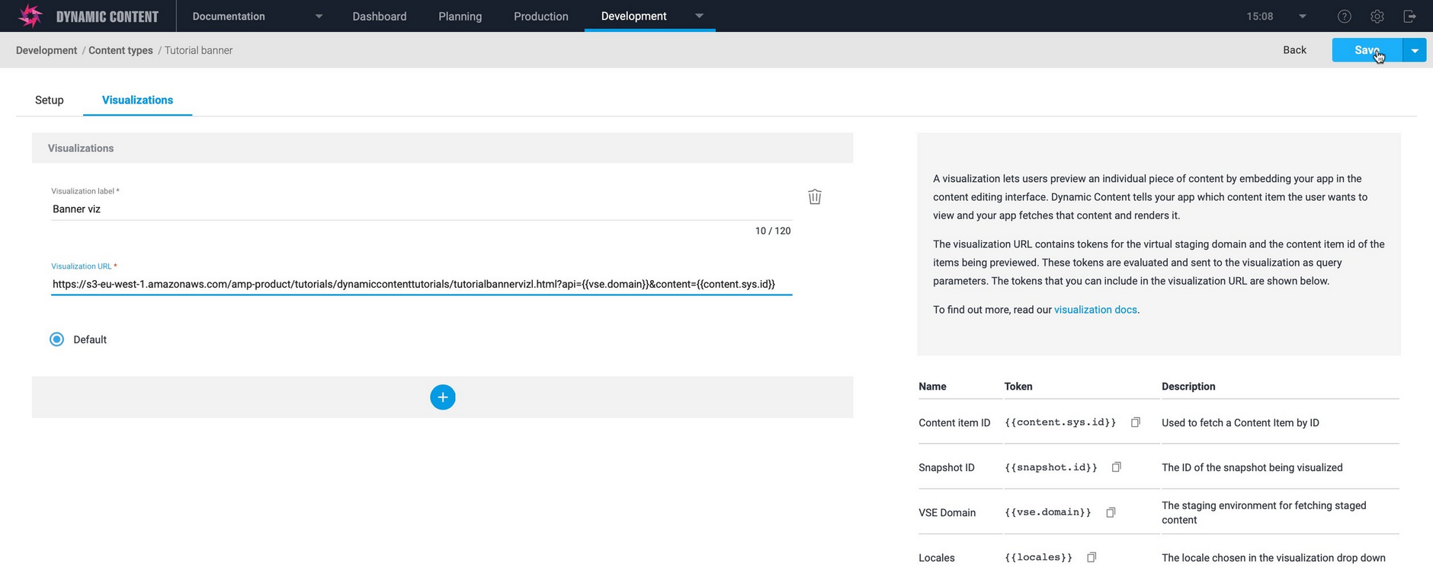Image resolution: width=1433 pixels, height=583 pixels.
Task: Click the Snapshot ID name cell
Action: coord(947,467)
